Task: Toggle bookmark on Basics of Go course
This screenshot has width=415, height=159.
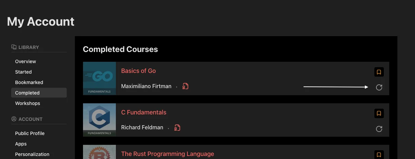Action: 379,72
